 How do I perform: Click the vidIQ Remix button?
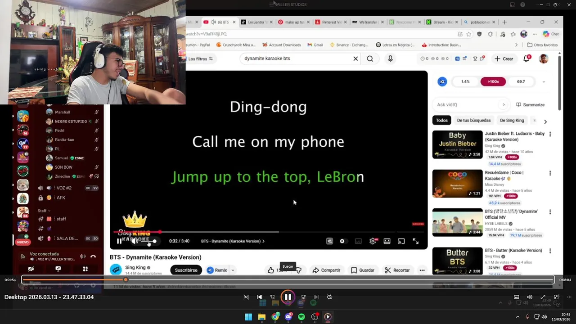tap(217, 270)
